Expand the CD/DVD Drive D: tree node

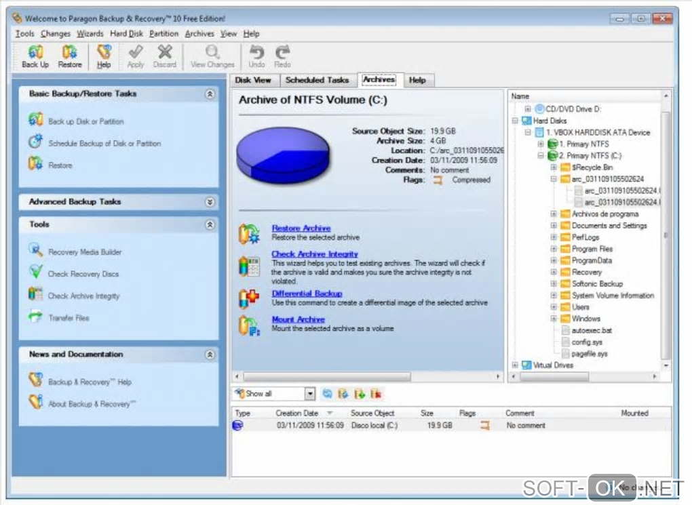pyautogui.click(x=528, y=109)
